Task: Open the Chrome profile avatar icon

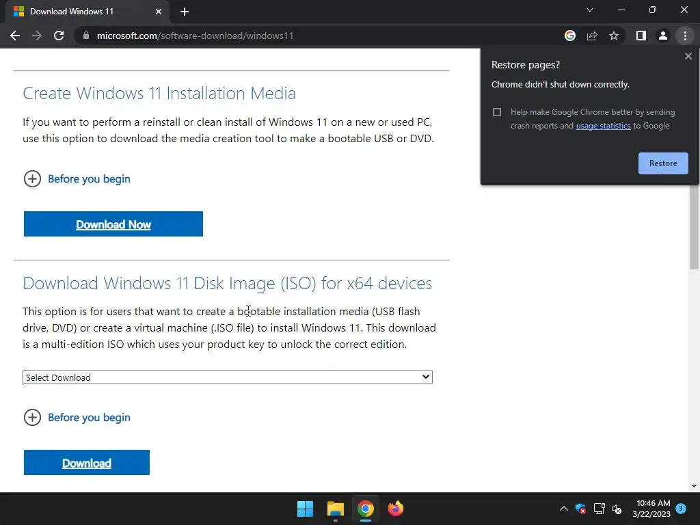Action: point(663,36)
